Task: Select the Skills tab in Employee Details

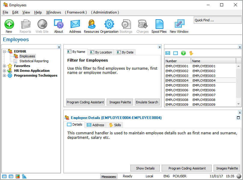Action: tap(115, 125)
